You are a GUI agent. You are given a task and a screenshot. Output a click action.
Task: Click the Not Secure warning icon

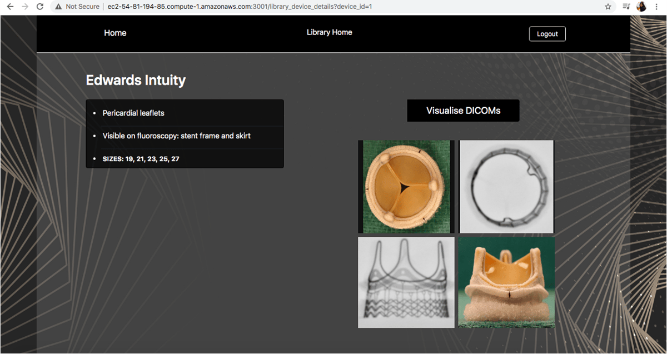pos(58,7)
